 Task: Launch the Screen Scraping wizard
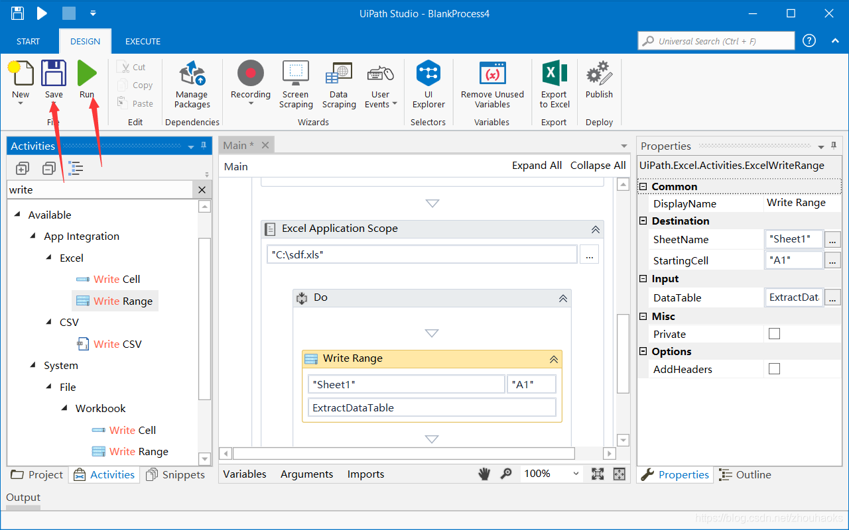pos(296,83)
